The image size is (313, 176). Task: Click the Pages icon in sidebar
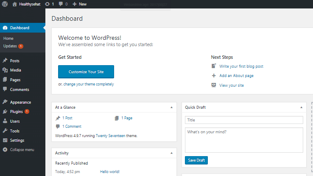[x=5, y=80]
